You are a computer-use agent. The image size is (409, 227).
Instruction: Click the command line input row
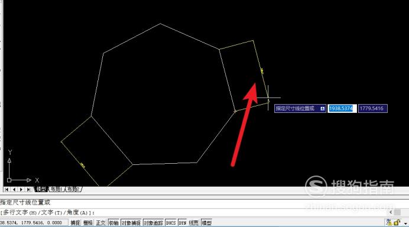(193, 213)
